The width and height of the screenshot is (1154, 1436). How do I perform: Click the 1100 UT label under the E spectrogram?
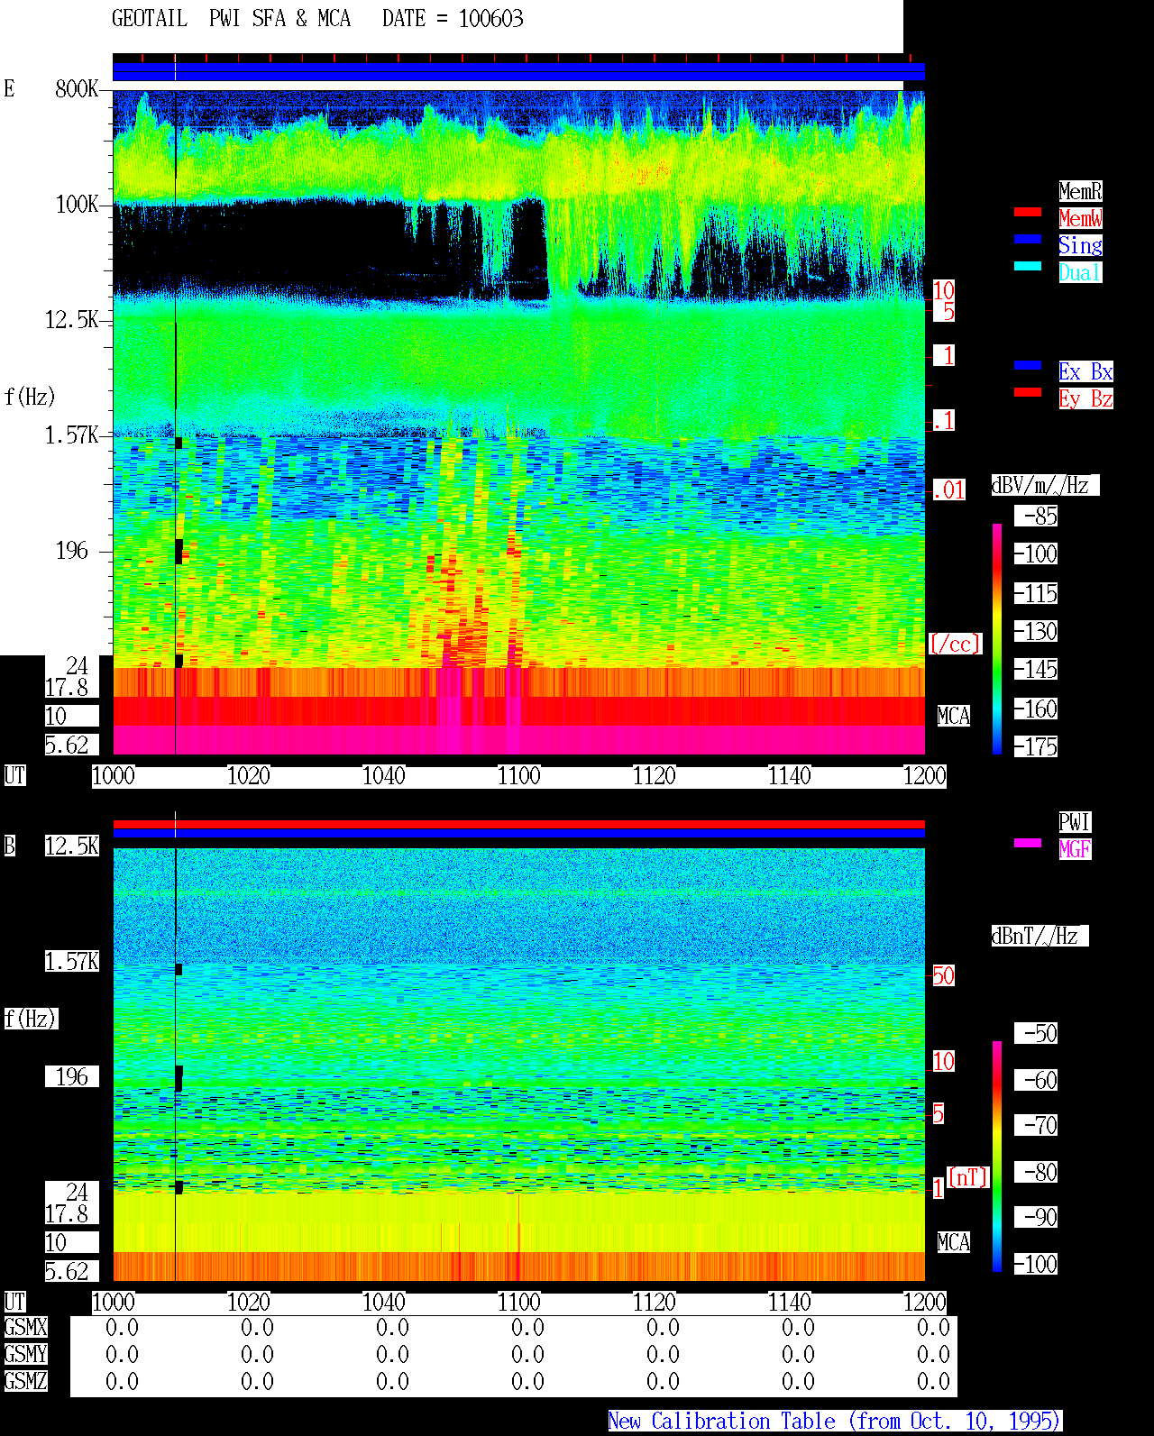519,776
